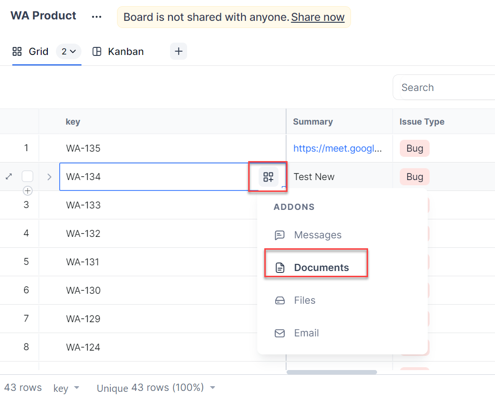Tick the checkbox for row WA-134
Viewport: 495px width, 398px height.
coord(27,177)
